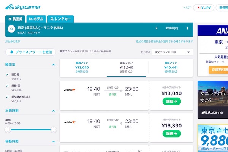Click the プライスアラートを受信 button

coord(31,52)
